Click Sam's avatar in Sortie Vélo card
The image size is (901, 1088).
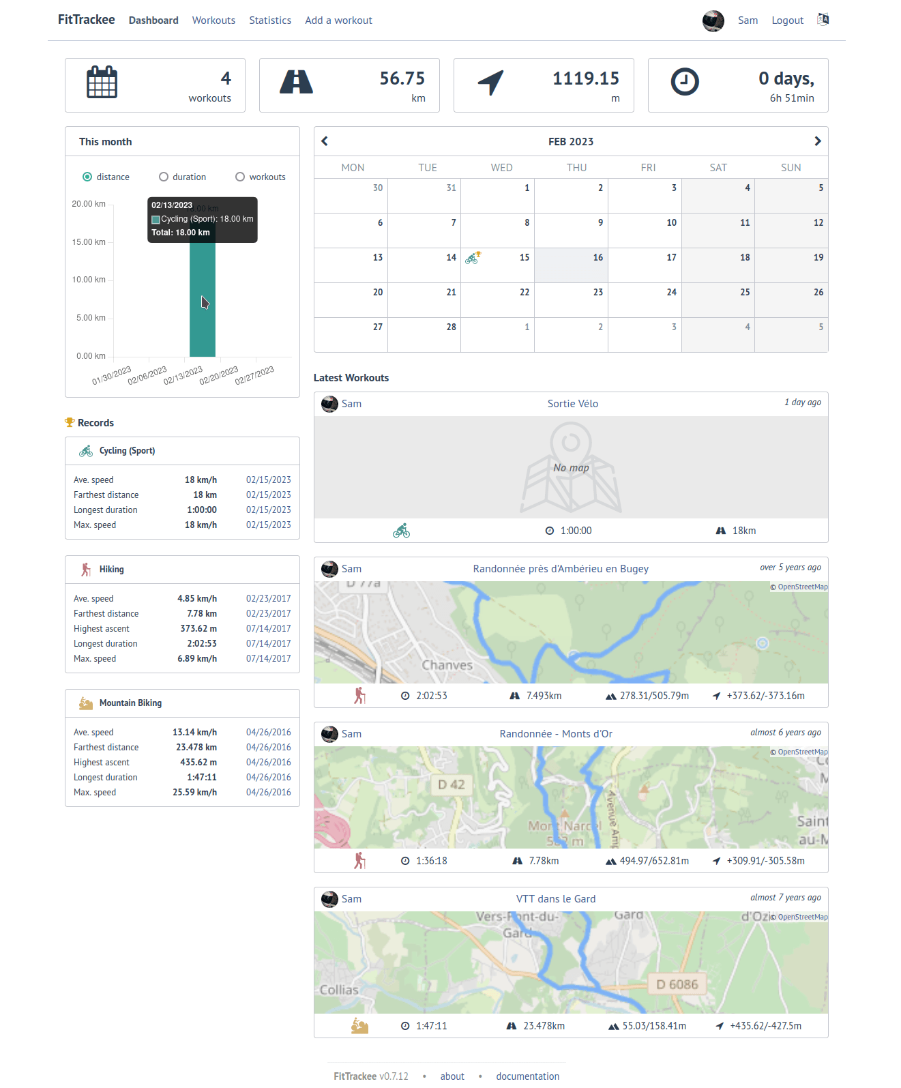pos(329,404)
